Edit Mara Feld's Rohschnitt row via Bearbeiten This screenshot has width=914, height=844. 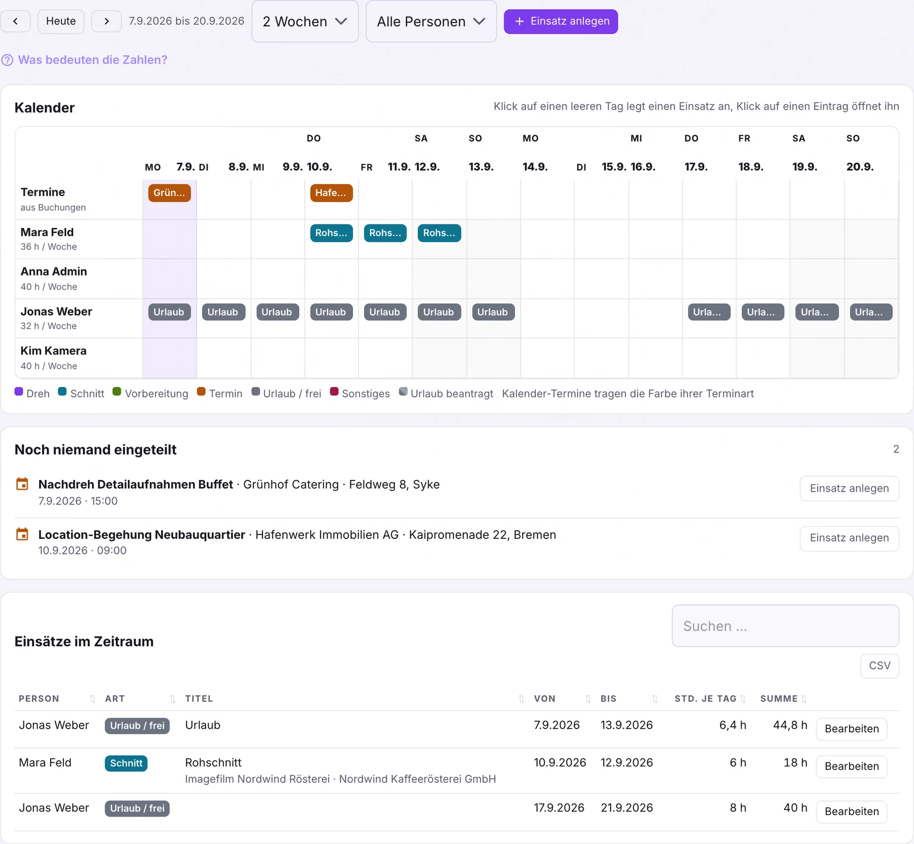852,766
